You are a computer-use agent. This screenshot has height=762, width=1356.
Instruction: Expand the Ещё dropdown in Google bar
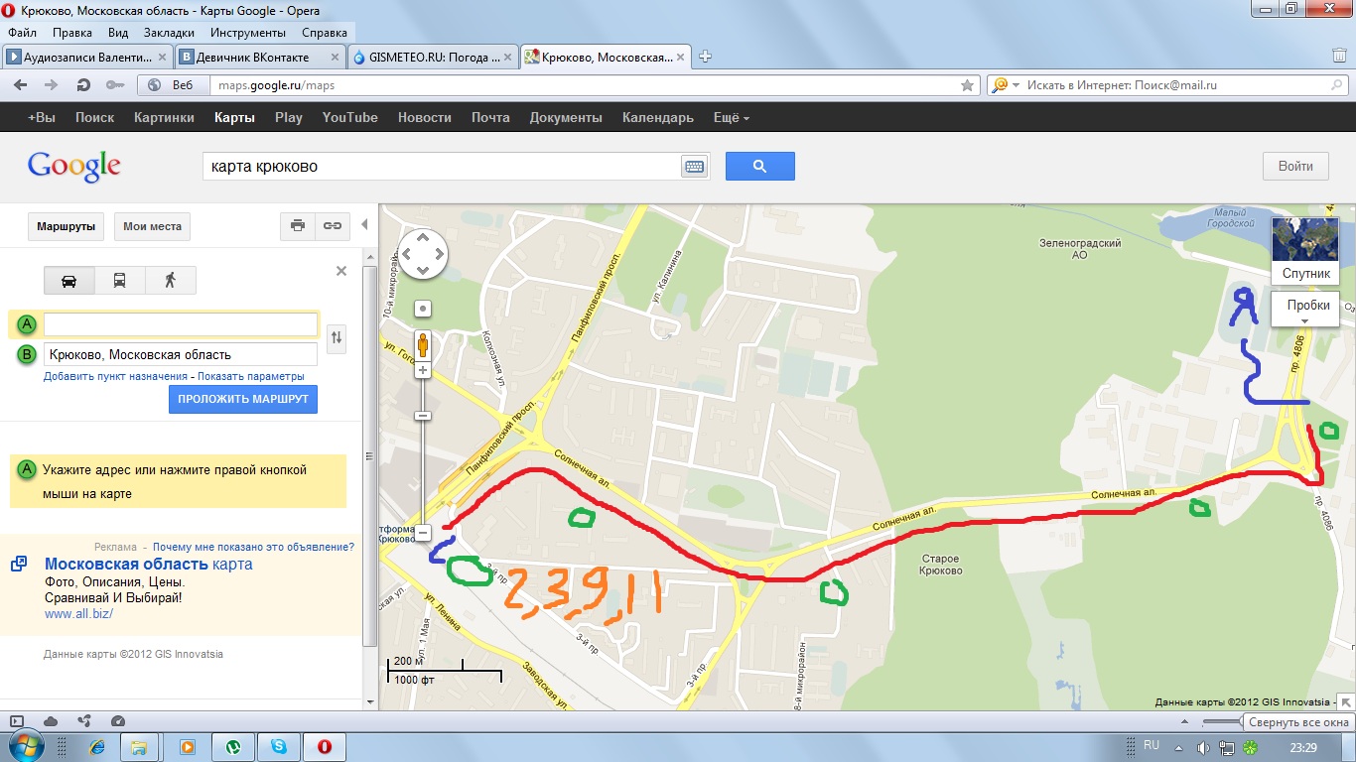[x=732, y=117]
